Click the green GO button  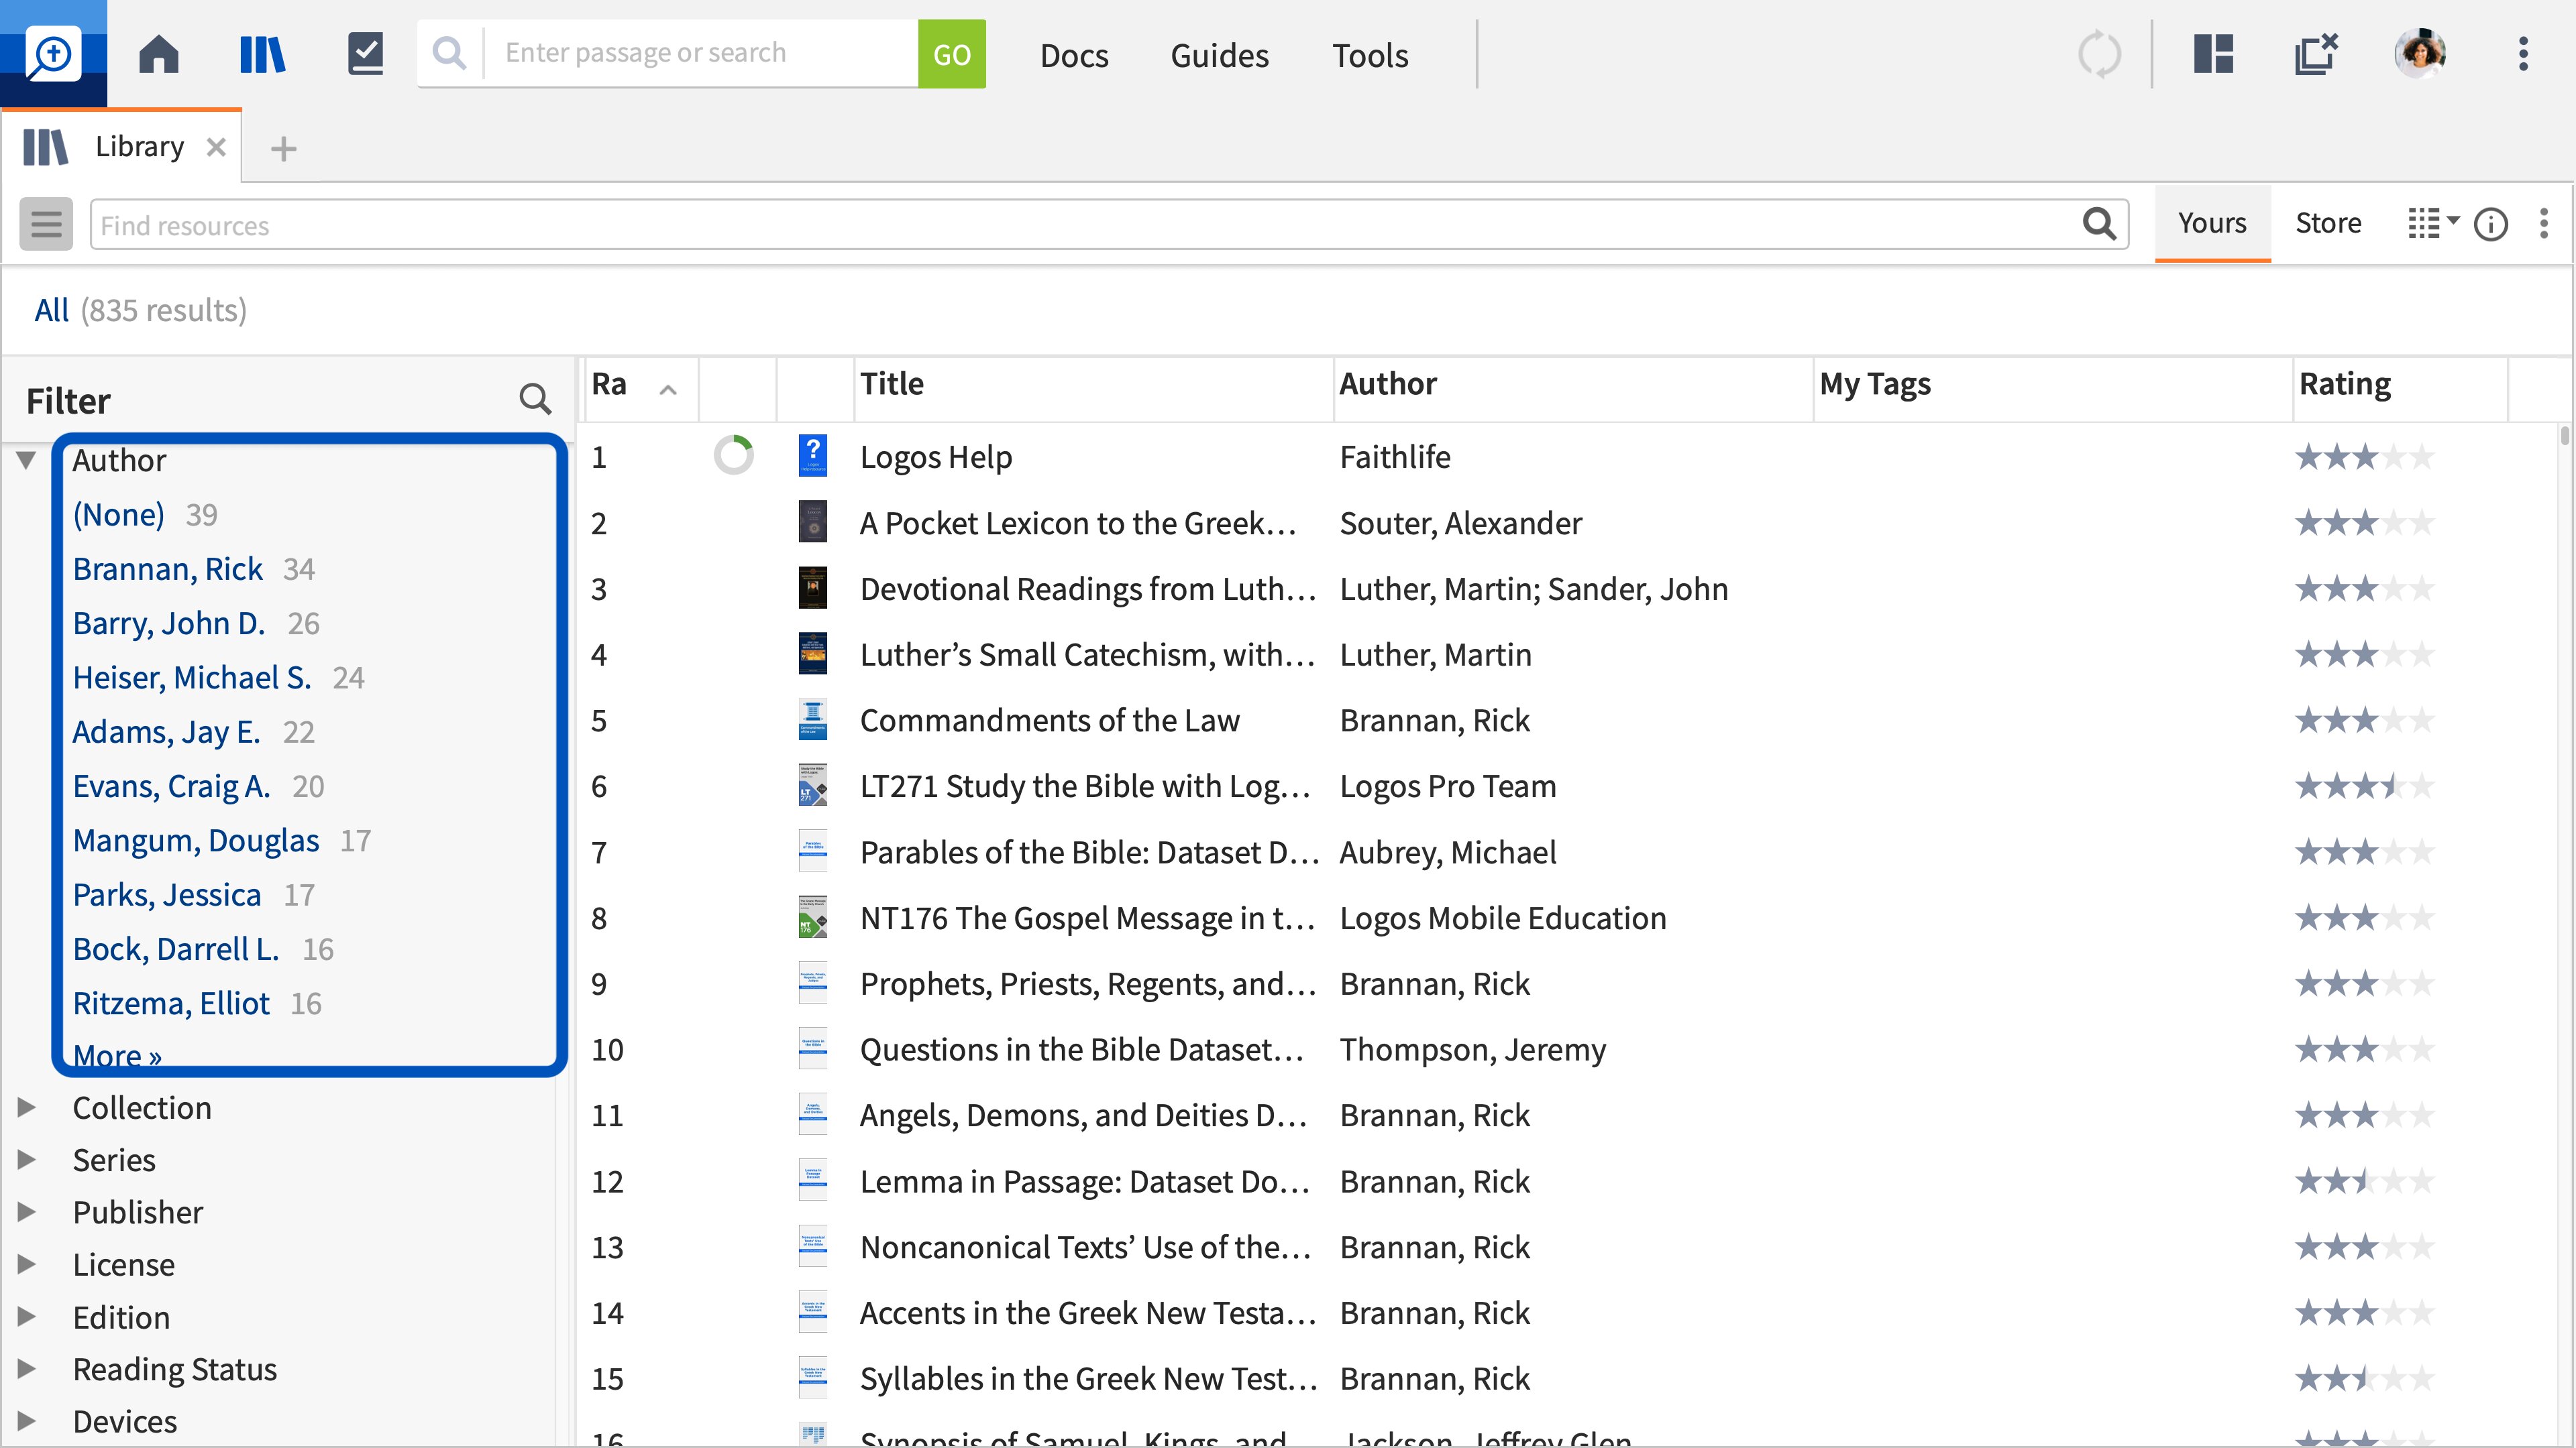tap(951, 54)
